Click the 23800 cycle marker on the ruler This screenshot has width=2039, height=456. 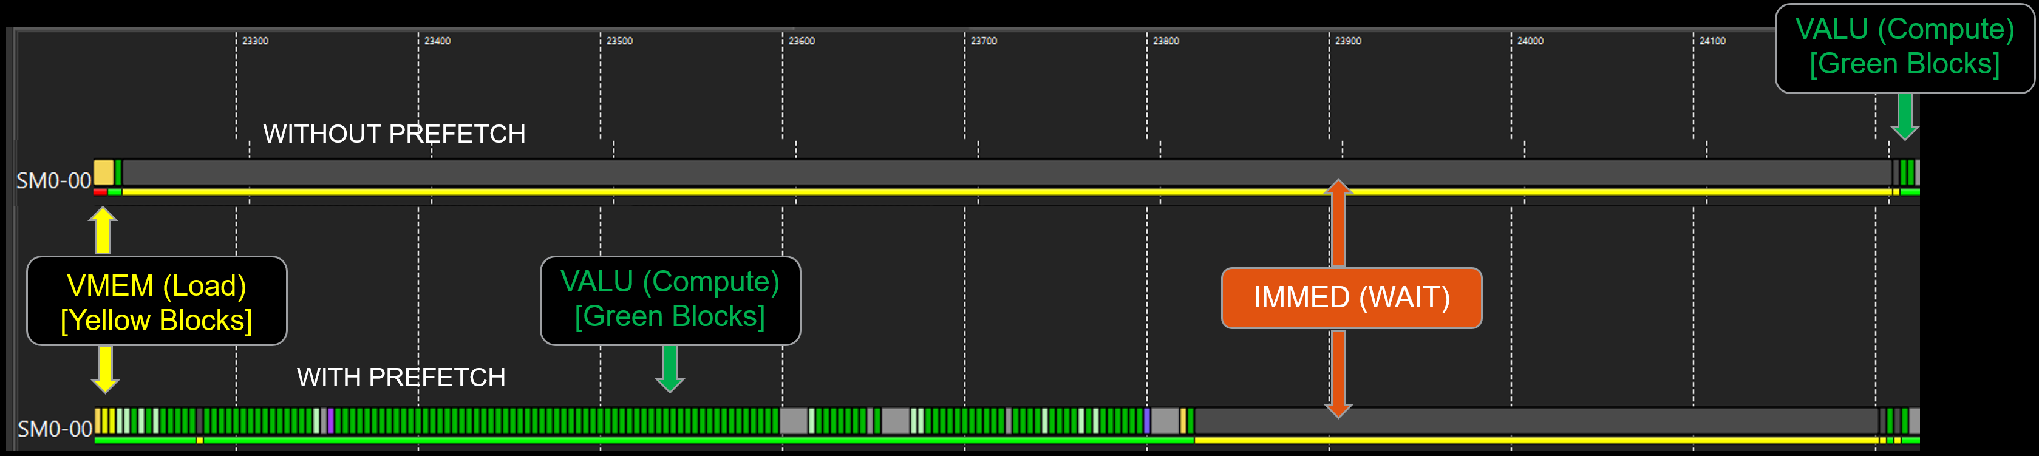(1165, 40)
